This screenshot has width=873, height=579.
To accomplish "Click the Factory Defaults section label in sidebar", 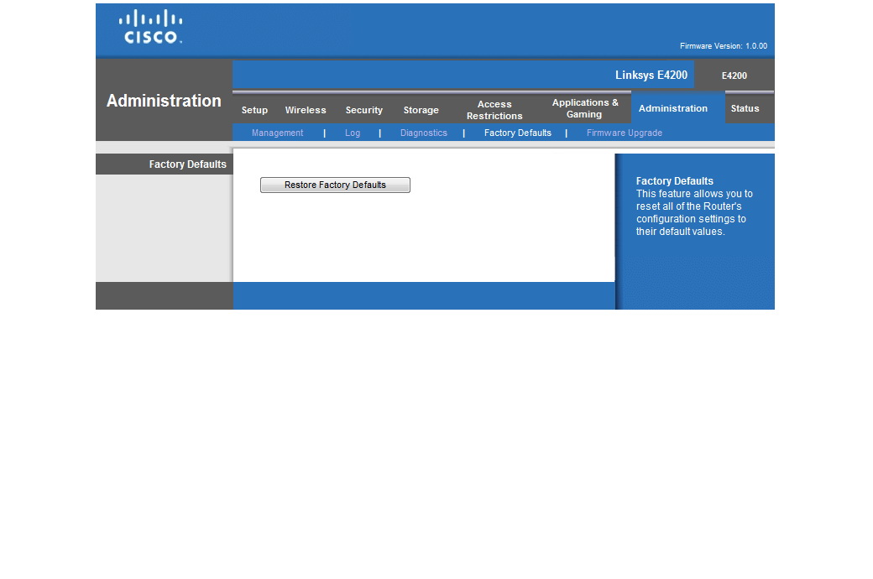I will click(187, 164).
